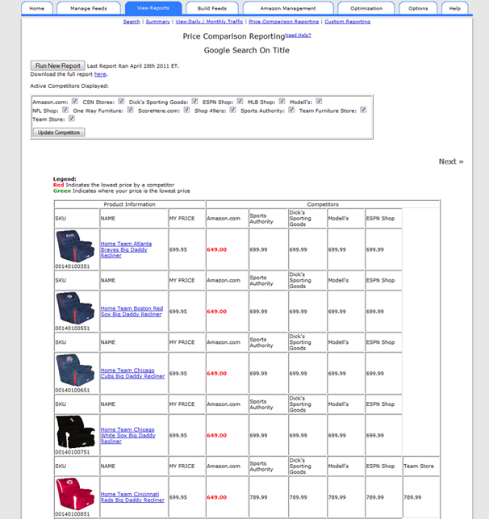Viewport: 489px width, 519px height.
Task: Click the Search sub-navigation link
Action: [132, 22]
